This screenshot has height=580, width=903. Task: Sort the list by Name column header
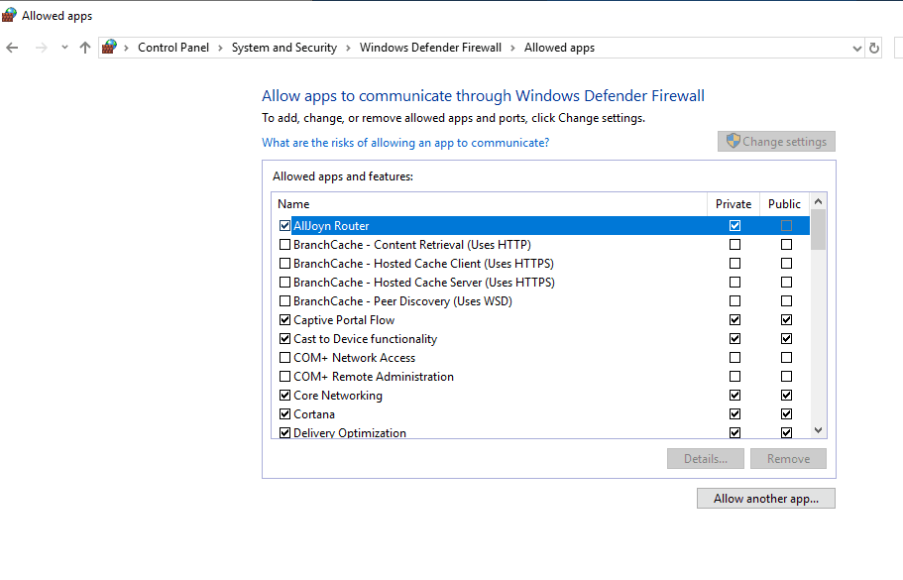293,204
